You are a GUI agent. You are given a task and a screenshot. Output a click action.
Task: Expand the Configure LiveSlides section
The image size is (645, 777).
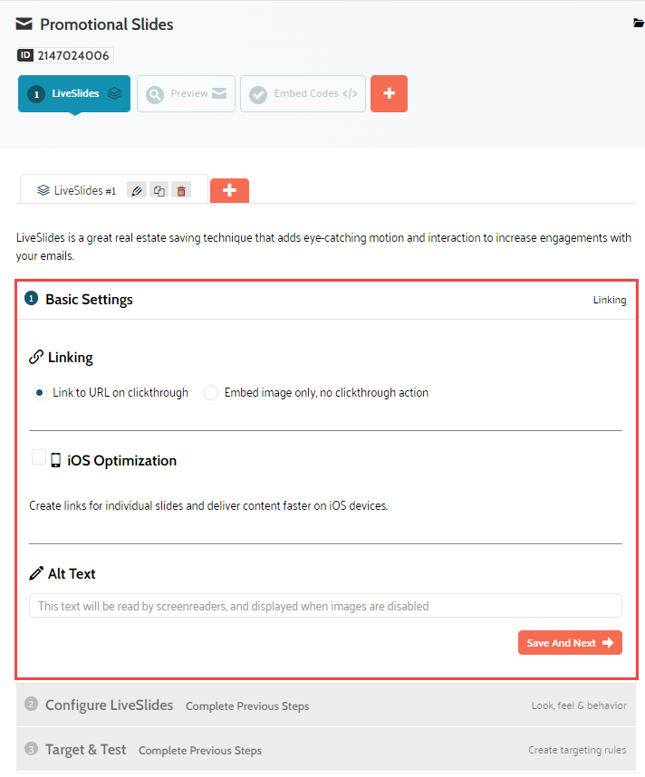coord(109,705)
